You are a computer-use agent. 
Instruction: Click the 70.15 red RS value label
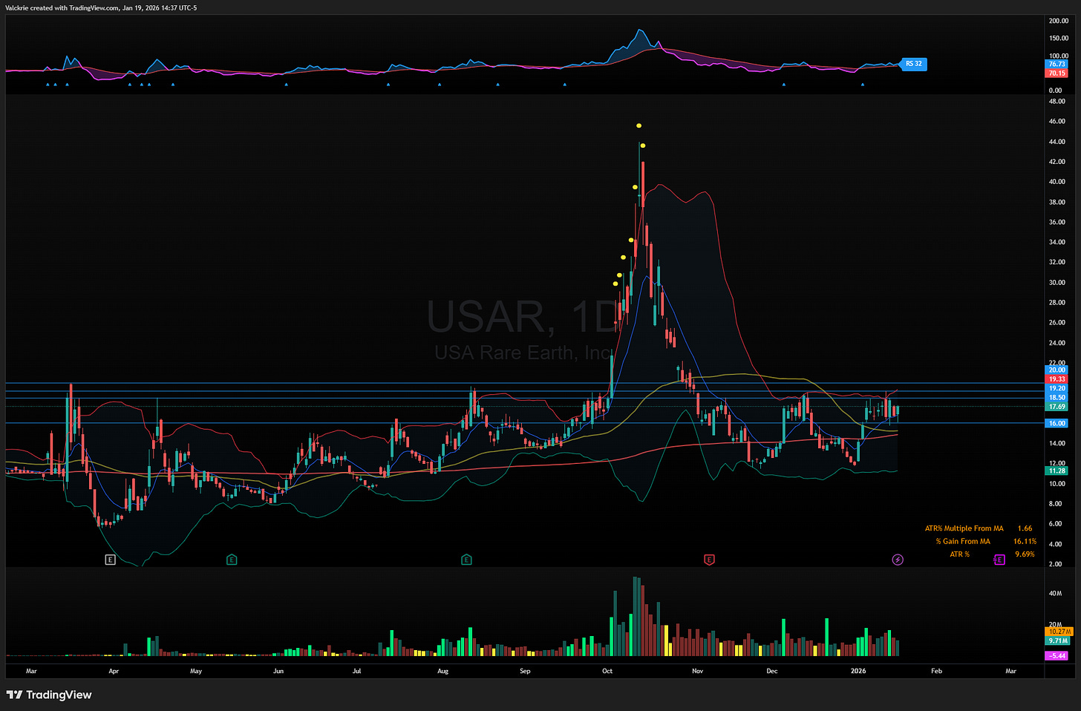tap(1056, 73)
